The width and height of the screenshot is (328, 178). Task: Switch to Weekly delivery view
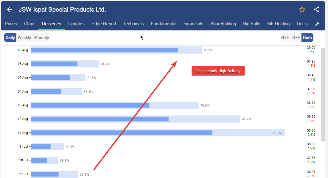(x=24, y=38)
